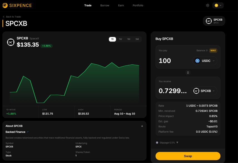Open the Backed Finance external link icon
Screen dimensions: 238x163
28,132
